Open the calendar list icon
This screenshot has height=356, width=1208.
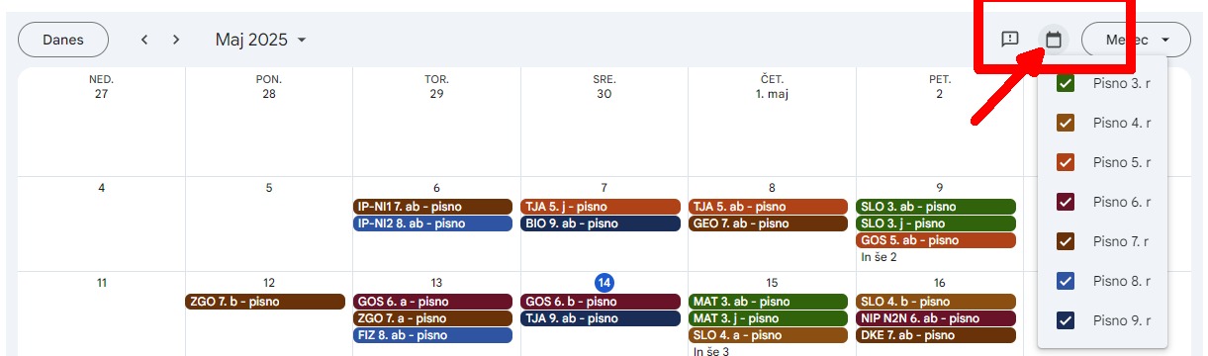1054,40
